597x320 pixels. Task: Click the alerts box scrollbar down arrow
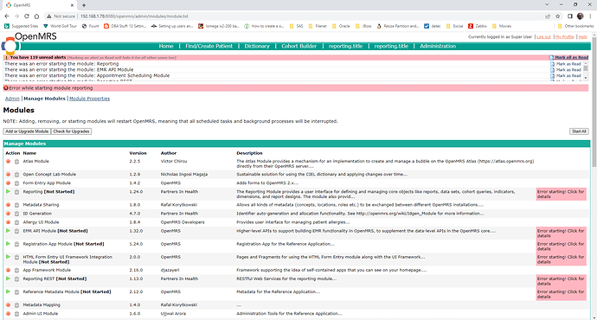pyautogui.click(x=586, y=78)
